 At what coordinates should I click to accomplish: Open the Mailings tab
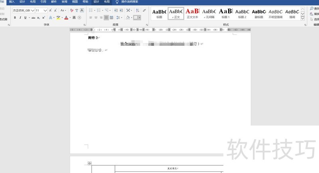[54, 2]
